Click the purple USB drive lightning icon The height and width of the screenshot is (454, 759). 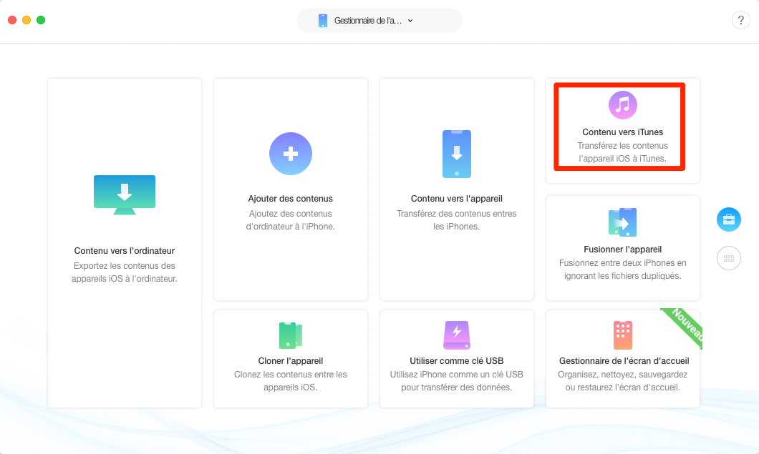point(456,335)
